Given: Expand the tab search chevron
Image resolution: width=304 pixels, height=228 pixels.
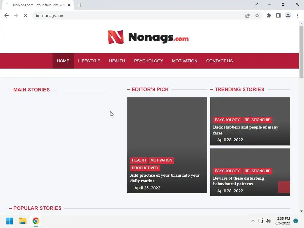Looking at the screenshot, I should (x=256, y=4).
